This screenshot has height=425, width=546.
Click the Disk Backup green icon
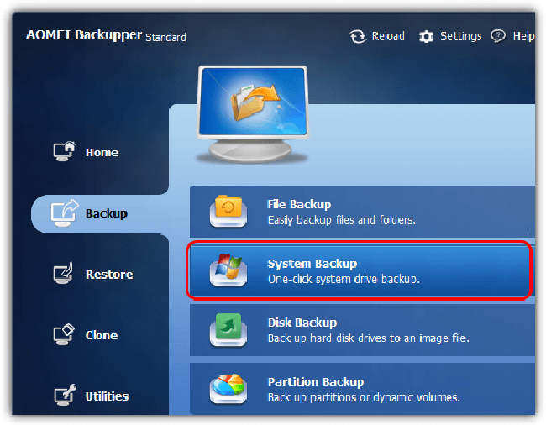tap(228, 329)
